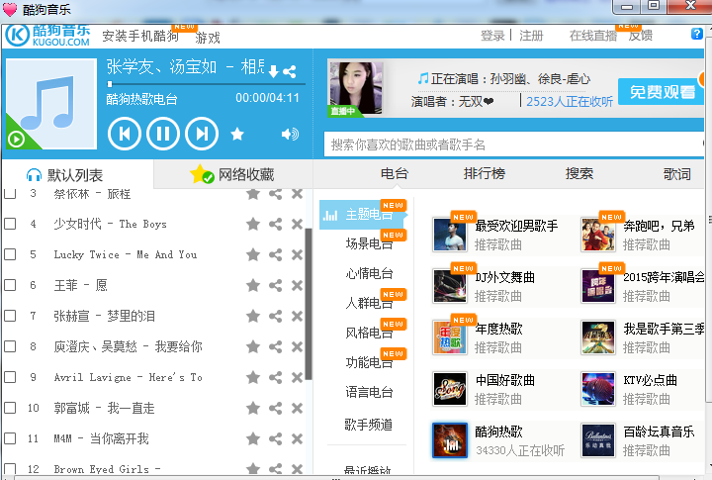Tick the checkbox for 郭富城 - 我一直走
Screen dimensions: 712x480
pyautogui.click(x=10, y=408)
